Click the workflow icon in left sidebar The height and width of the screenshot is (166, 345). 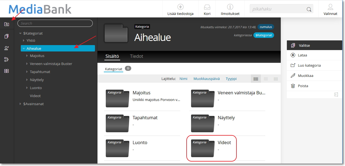coord(7,59)
